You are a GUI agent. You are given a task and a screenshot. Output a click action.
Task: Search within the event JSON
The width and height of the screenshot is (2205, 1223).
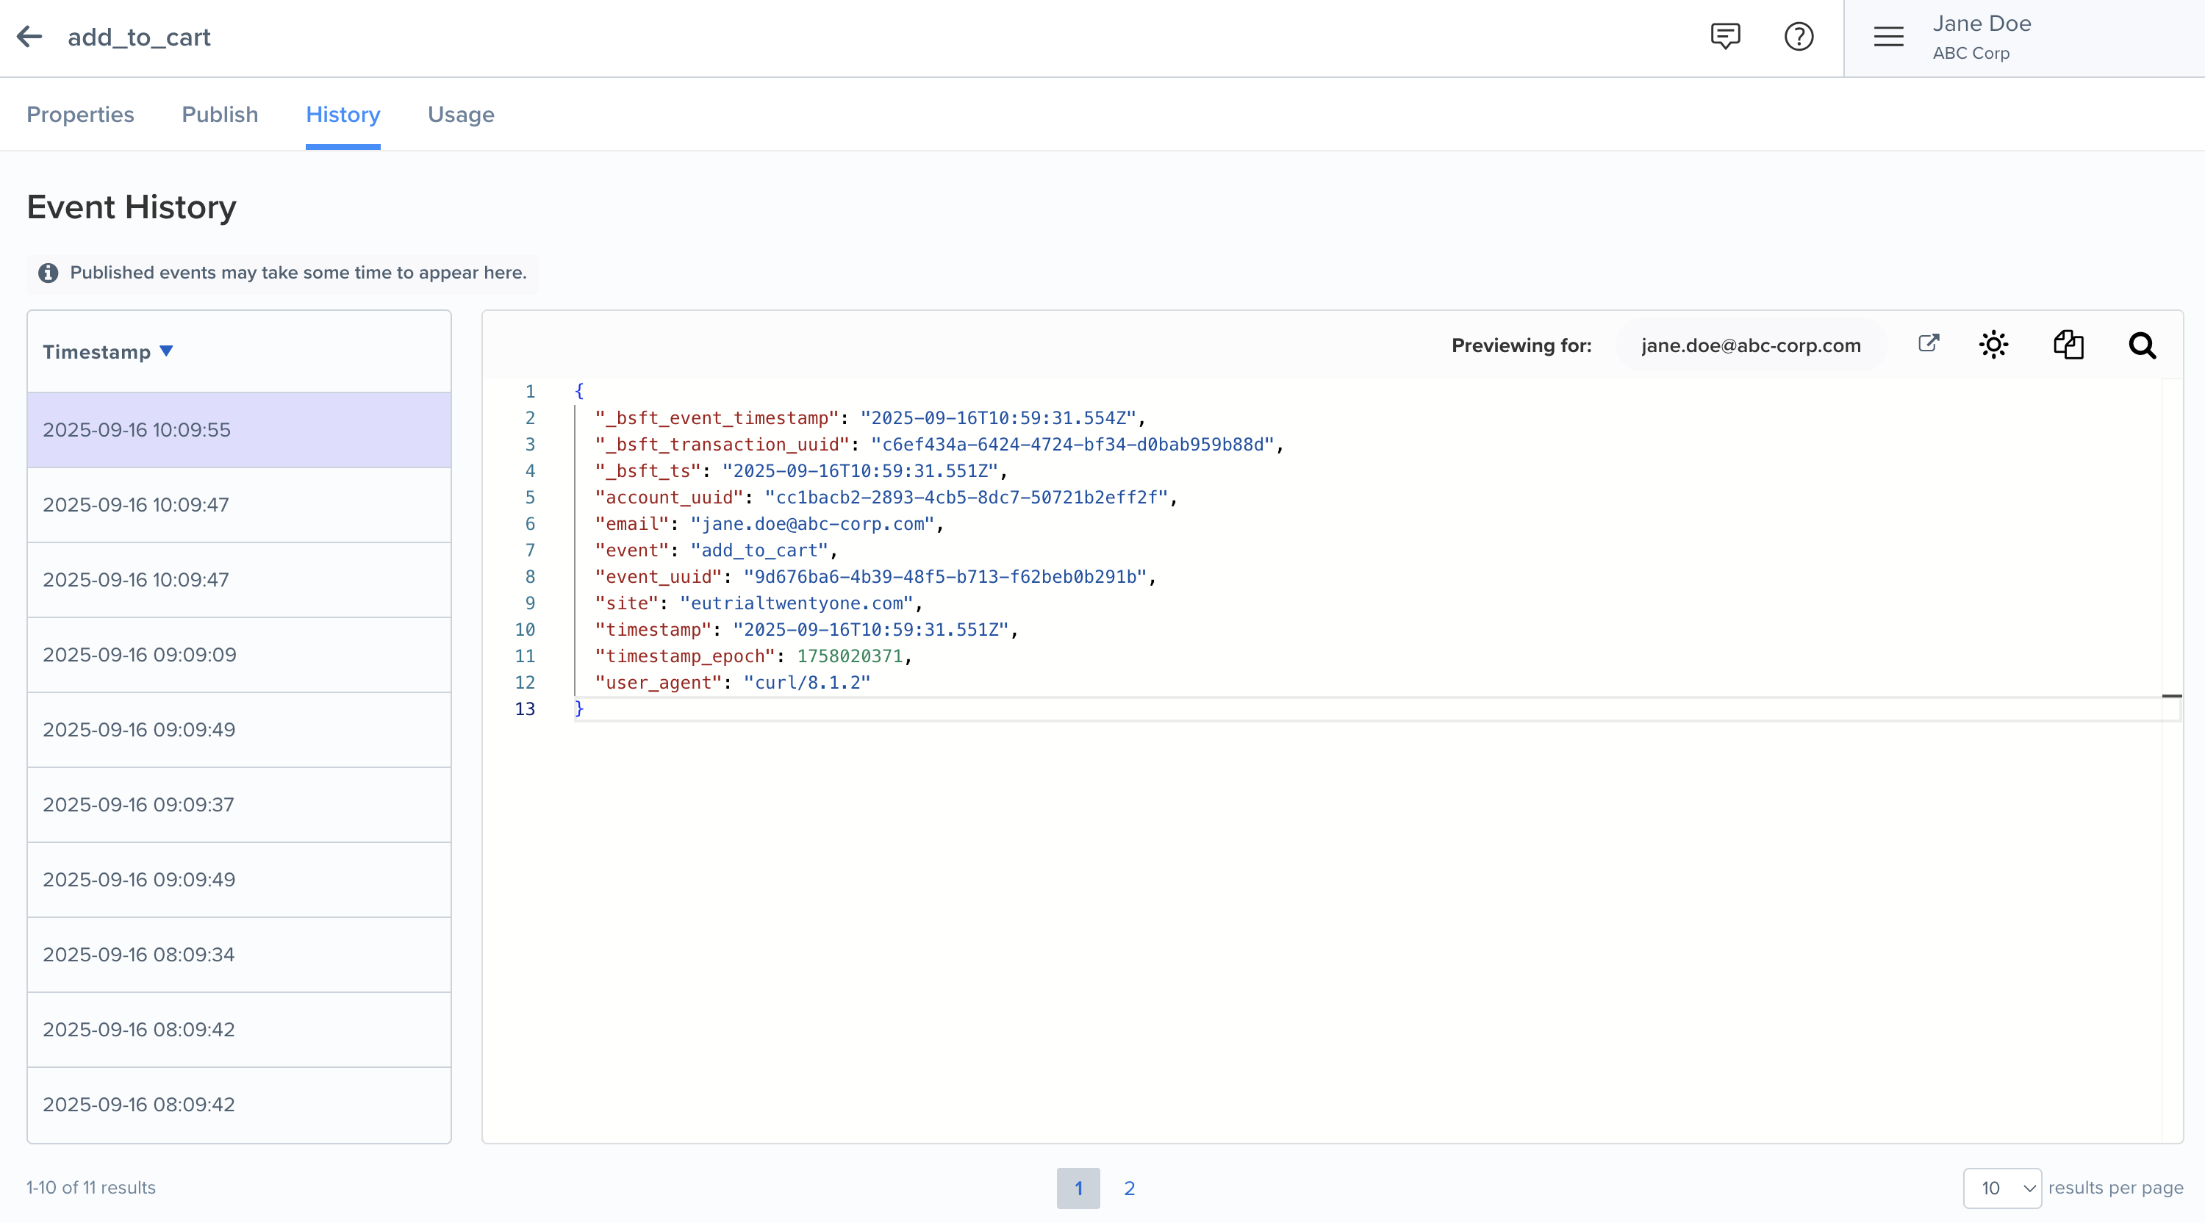coord(2142,345)
